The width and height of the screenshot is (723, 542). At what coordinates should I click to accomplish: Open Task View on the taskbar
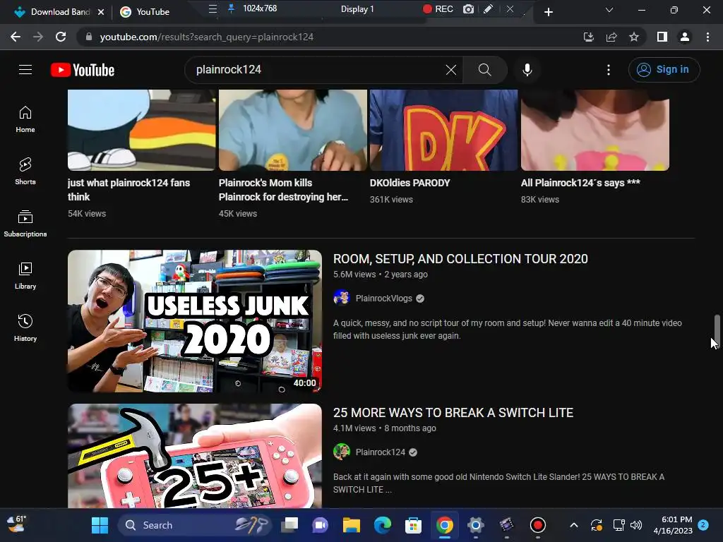[289, 525]
